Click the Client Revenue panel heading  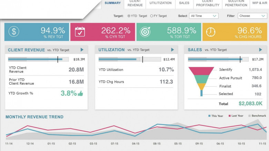tap(26, 50)
